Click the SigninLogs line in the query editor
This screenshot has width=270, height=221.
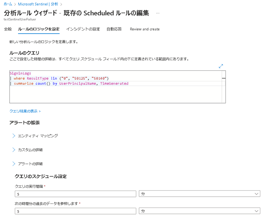pos(20,74)
